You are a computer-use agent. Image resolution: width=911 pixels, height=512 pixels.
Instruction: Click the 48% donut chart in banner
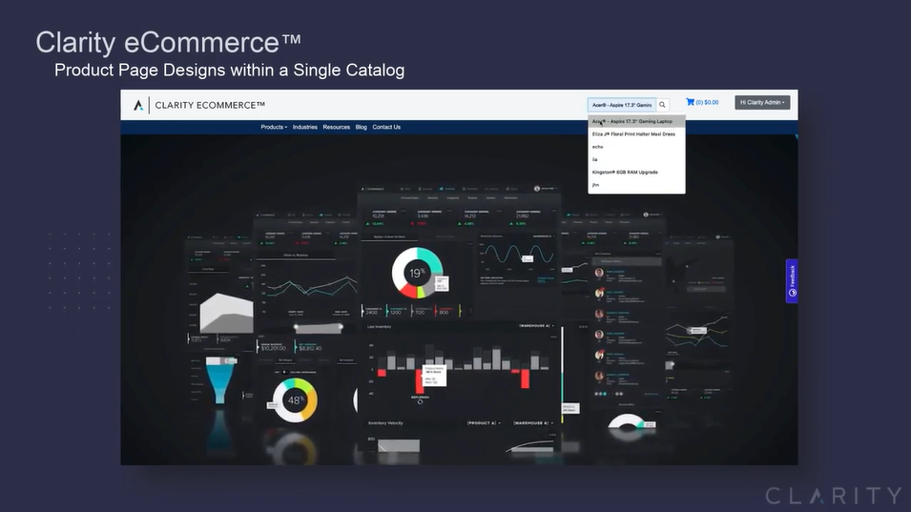coord(295,400)
